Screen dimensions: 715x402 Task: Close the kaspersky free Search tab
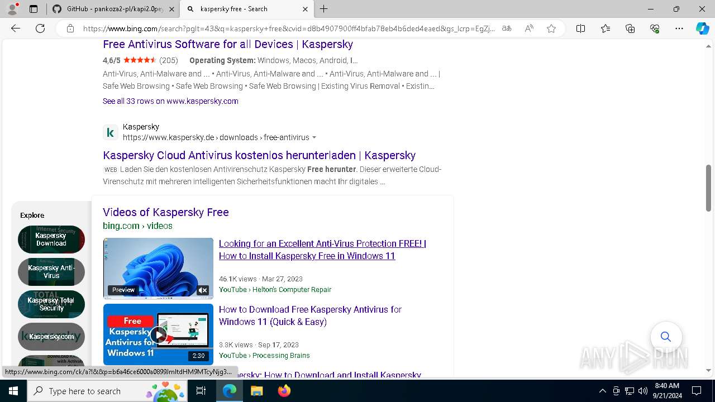click(305, 9)
